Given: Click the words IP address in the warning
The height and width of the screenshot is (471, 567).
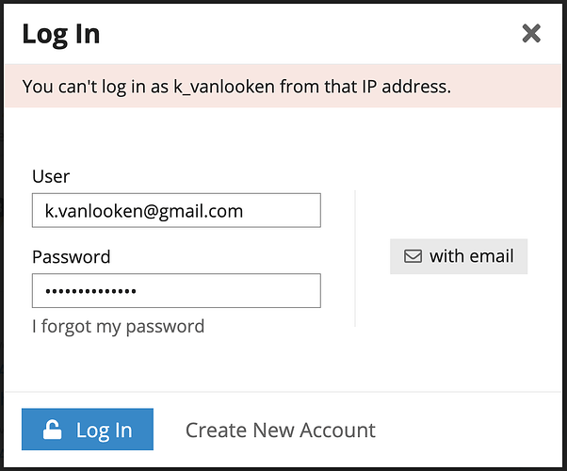Looking at the screenshot, I should coord(407,87).
